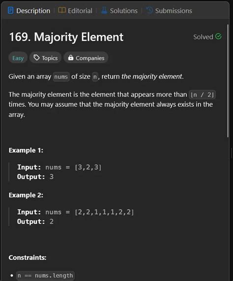Select the Description tab
Image resolution: width=233 pixels, height=281 pixels.
click(x=29, y=10)
